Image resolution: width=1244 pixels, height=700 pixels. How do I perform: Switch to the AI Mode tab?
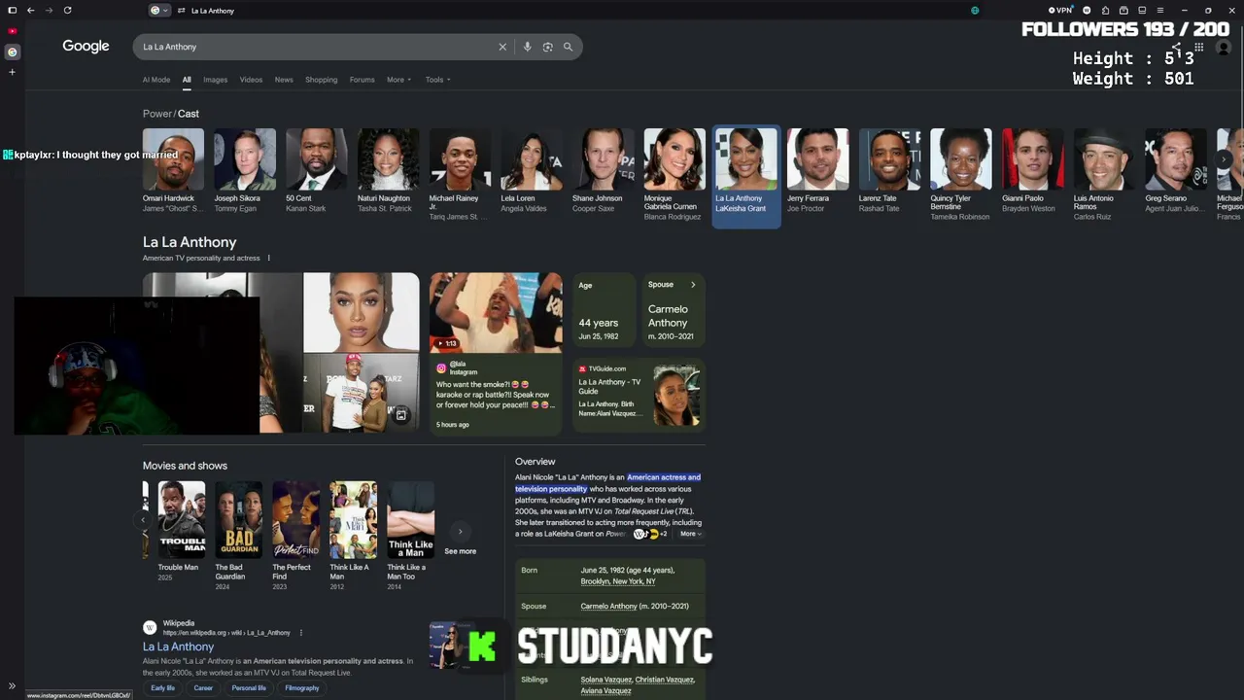click(156, 80)
